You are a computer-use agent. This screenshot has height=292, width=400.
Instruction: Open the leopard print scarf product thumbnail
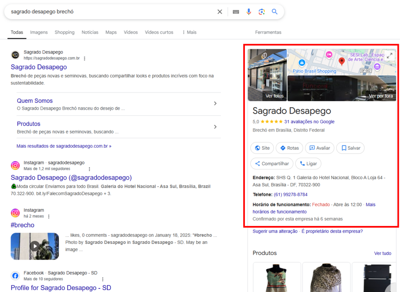(x=326, y=277)
